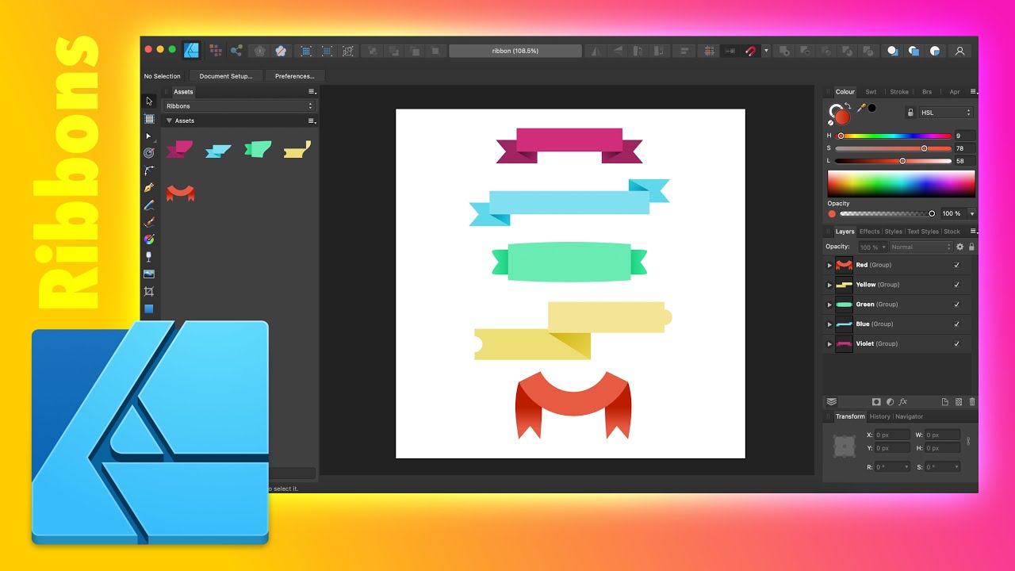Hide the Yellow layer via checkbox
Viewport: 1015px width, 571px height.
pyautogui.click(x=956, y=285)
